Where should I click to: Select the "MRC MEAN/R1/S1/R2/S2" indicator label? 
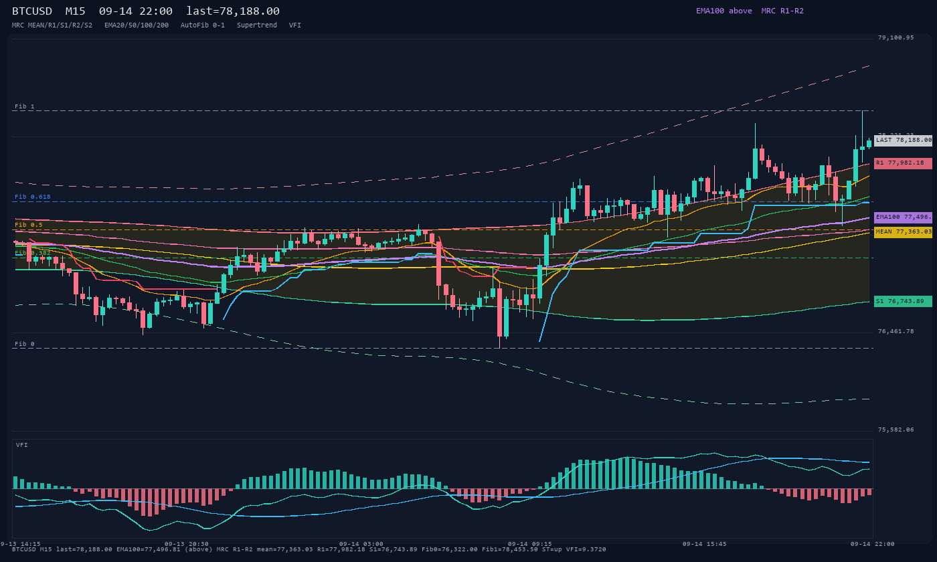tap(52, 25)
